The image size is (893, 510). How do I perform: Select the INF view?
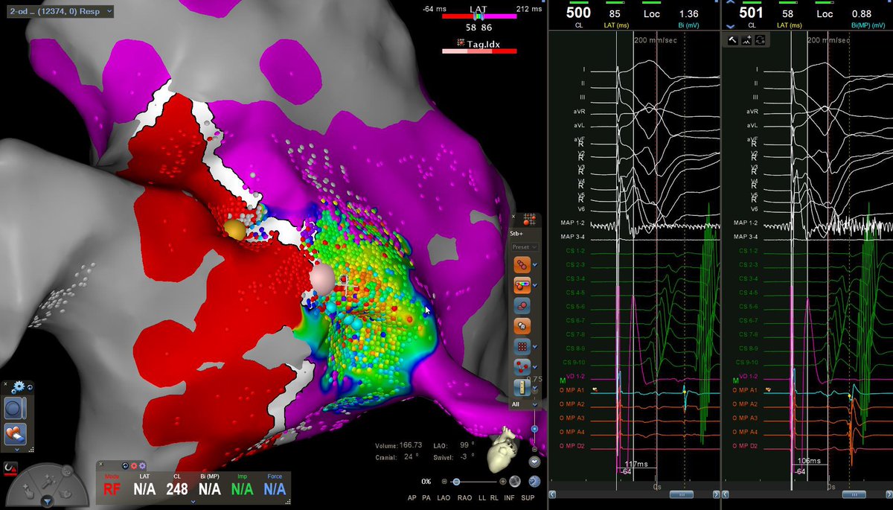(x=510, y=497)
